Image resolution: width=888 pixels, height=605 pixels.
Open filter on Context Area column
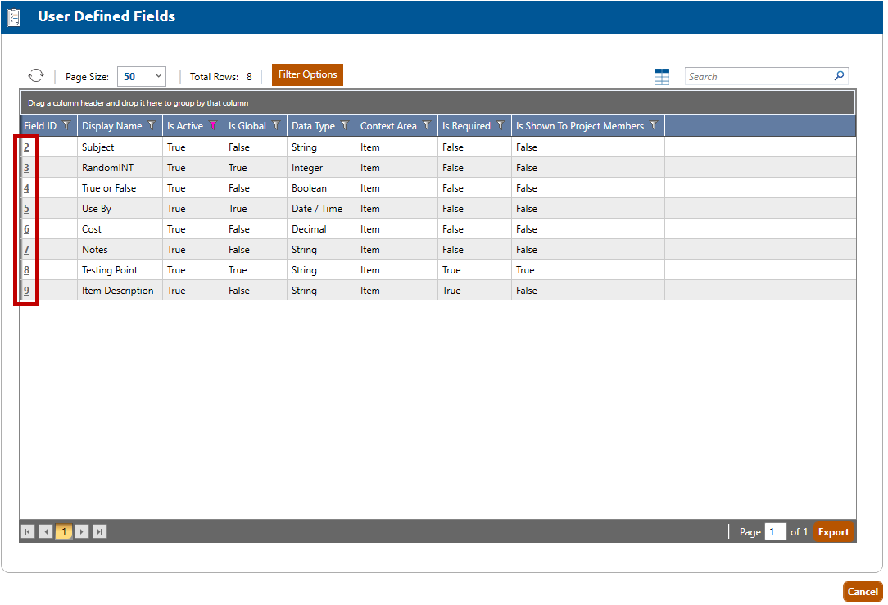coord(427,126)
